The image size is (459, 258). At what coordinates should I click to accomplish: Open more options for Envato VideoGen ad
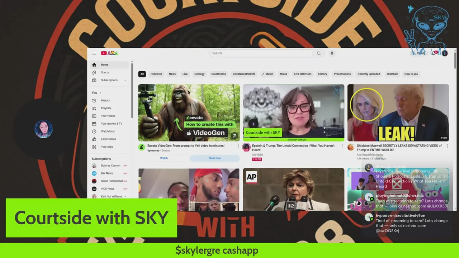238,146
